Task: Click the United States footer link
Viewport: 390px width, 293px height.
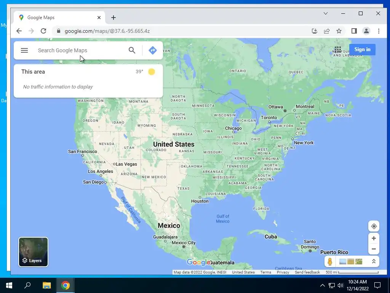Action: (243, 272)
